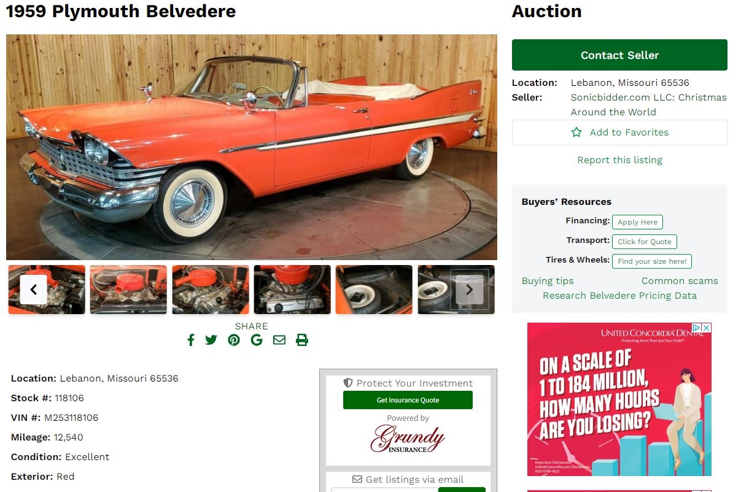Show previous thumbnails with left arrow

(x=34, y=290)
